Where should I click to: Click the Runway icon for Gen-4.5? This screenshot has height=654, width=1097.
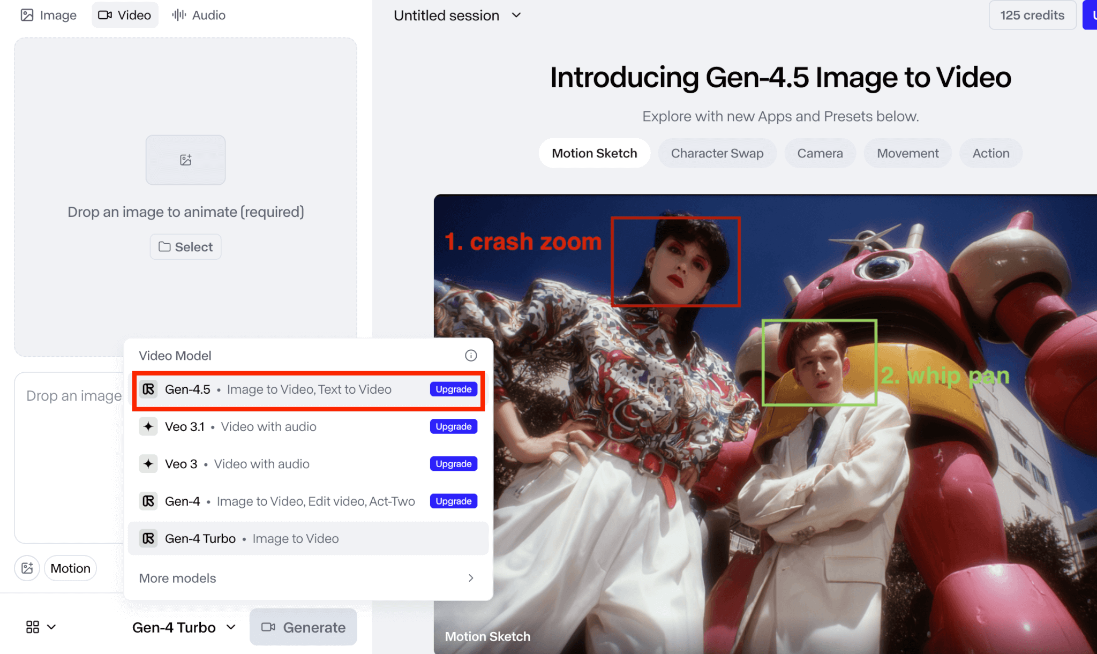click(x=148, y=389)
